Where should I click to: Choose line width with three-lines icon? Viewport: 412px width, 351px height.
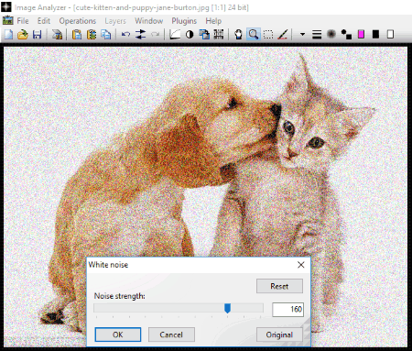coord(317,34)
